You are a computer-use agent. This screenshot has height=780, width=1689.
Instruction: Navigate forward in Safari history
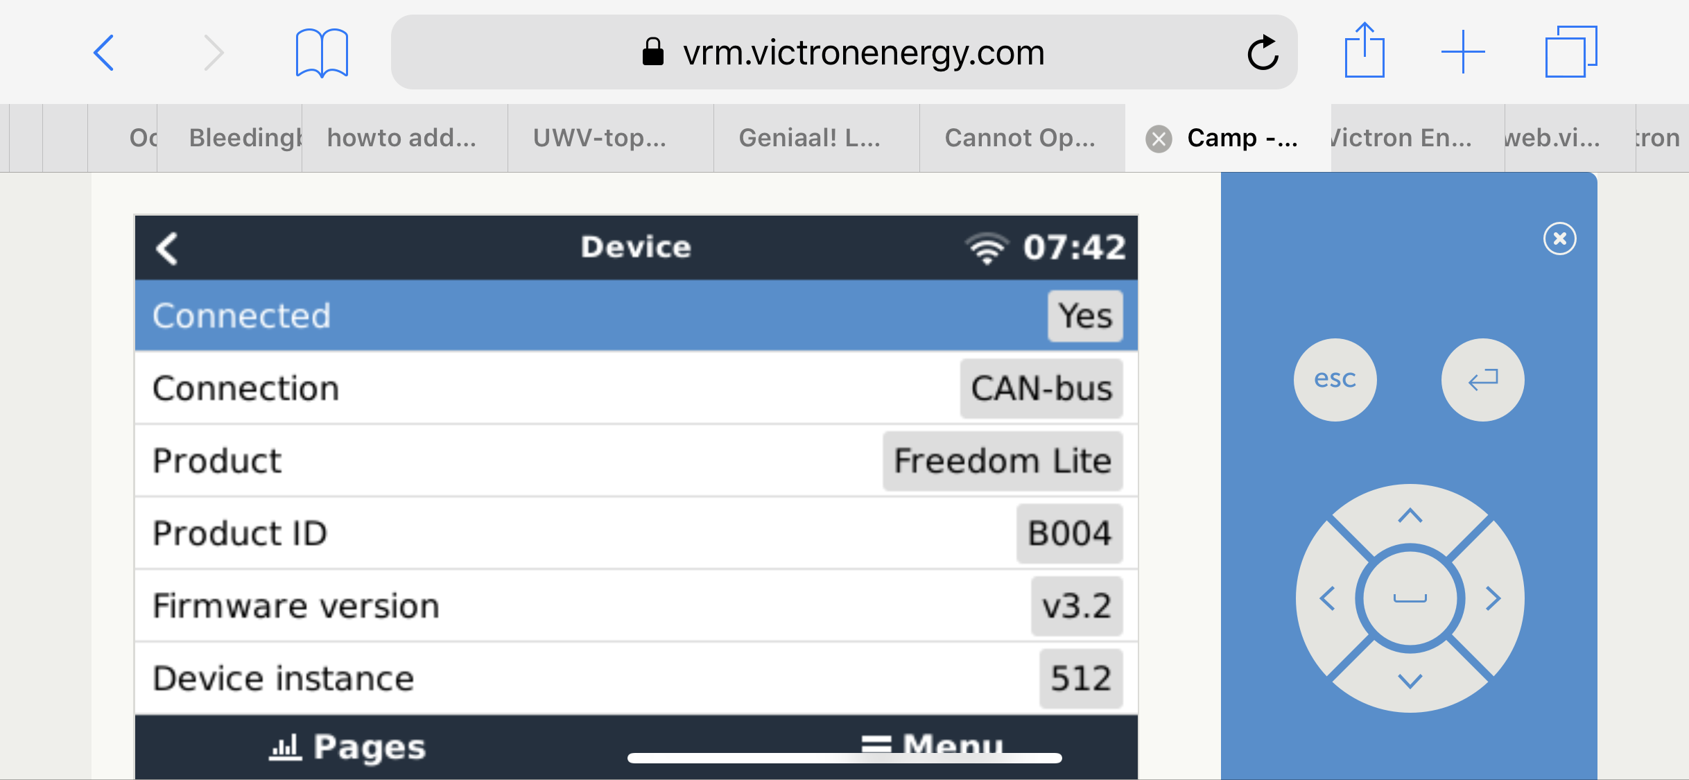(x=214, y=51)
